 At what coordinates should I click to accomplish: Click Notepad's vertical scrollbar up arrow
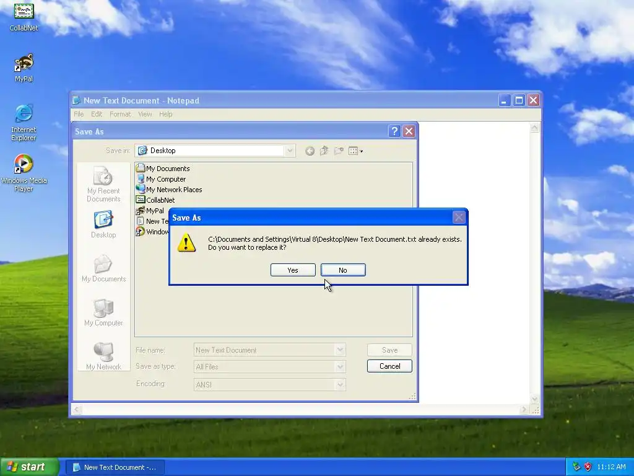pos(534,128)
